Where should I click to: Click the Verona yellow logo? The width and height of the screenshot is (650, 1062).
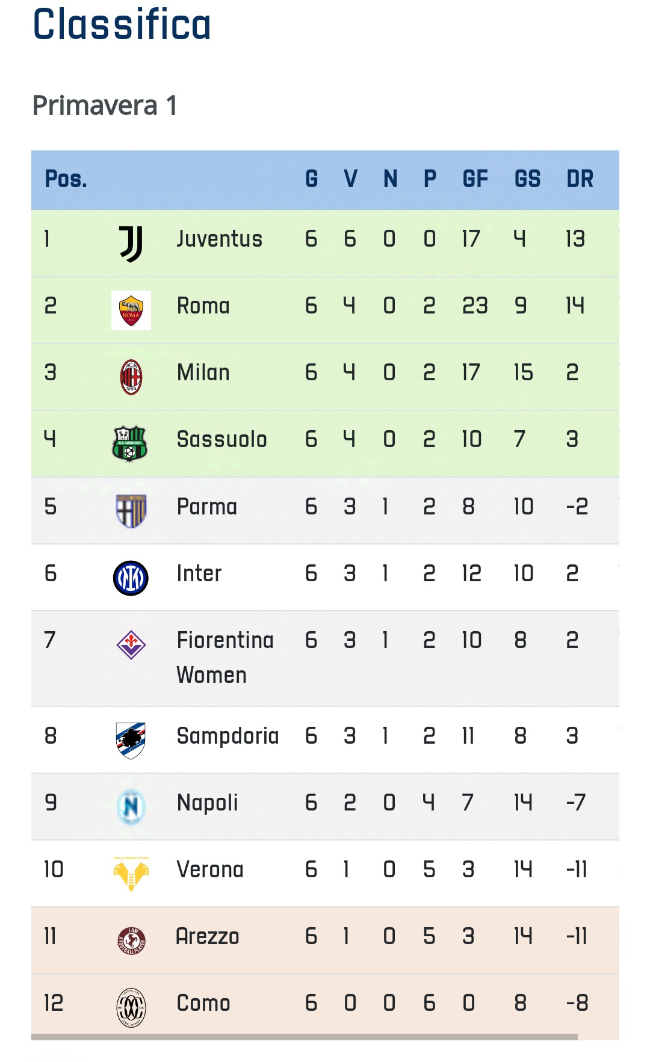point(131,874)
